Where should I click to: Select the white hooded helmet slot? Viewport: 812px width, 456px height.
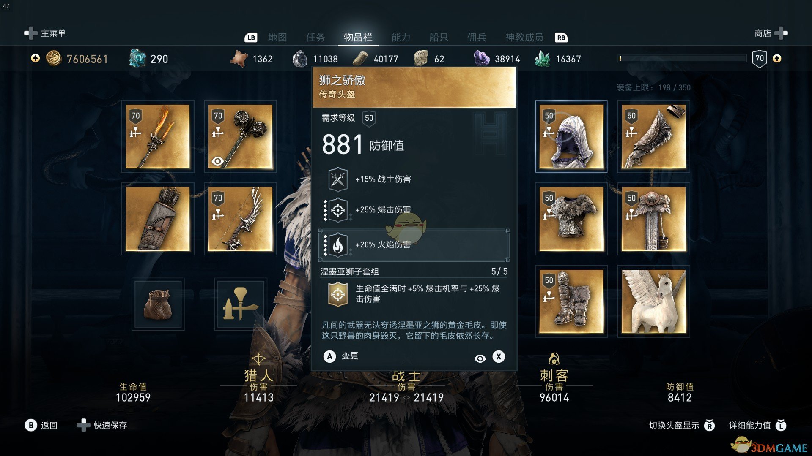571,136
